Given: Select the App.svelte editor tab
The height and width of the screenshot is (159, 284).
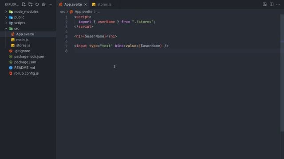Looking at the screenshot, I should pyautogui.click(x=73, y=4).
